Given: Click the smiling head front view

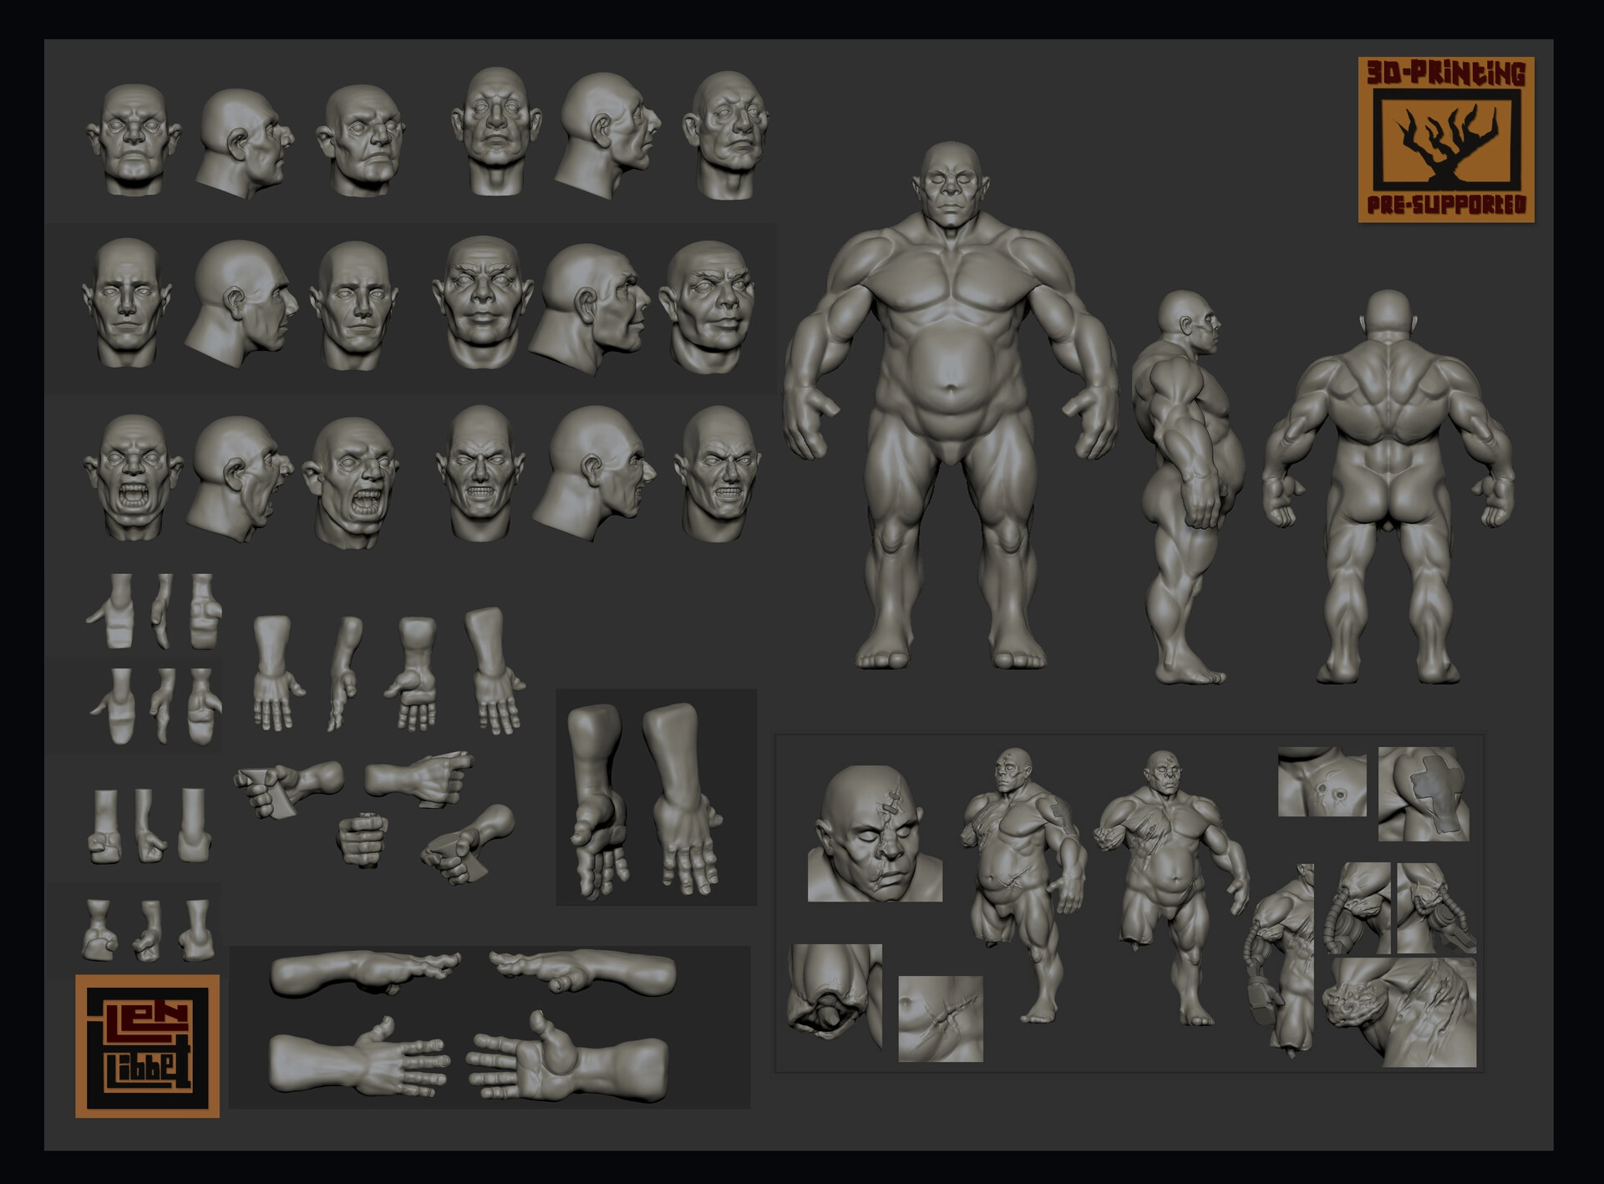Looking at the screenshot, I should pos(481,302).
